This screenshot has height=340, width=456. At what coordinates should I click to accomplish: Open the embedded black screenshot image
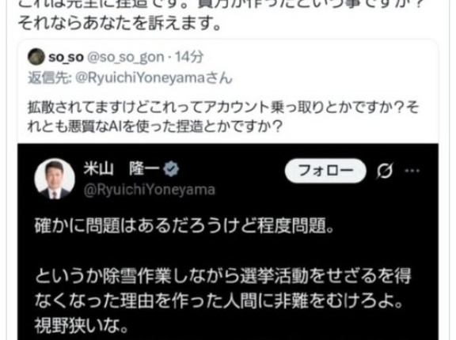click(x=228, y=242)
